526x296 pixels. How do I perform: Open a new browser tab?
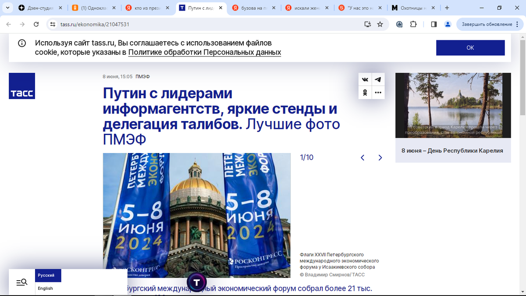(x=447, y=8)
